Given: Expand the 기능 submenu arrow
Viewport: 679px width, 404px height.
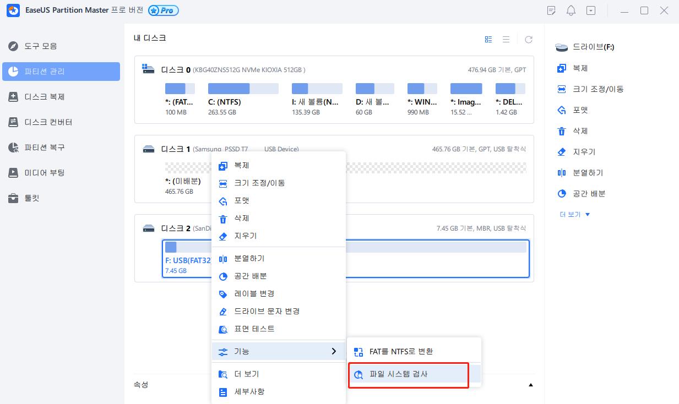Looking at the screenshot, I should [333, 351].
